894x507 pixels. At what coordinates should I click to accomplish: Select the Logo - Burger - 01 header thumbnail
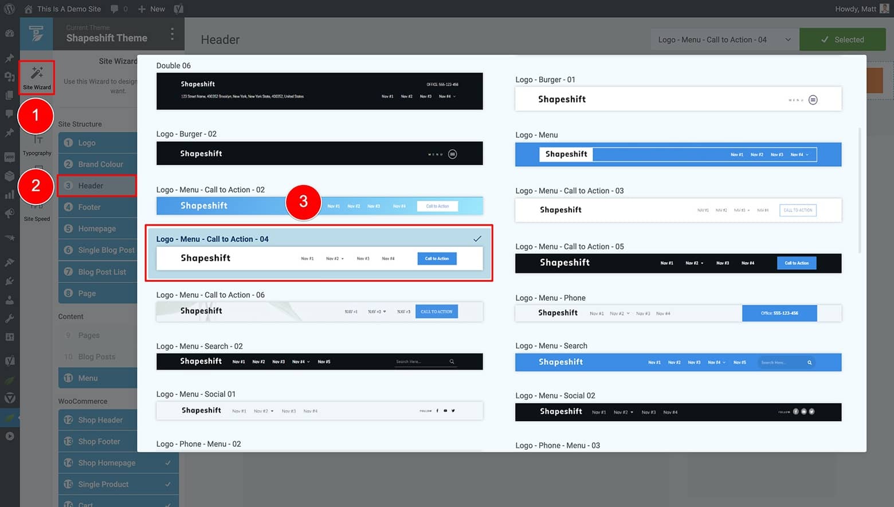pyautogui.click(x=678, y=99)
